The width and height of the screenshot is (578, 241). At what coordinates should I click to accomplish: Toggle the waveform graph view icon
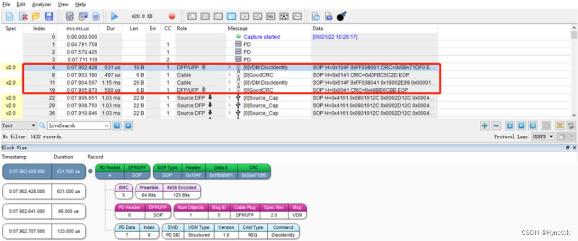coord(296,16)
